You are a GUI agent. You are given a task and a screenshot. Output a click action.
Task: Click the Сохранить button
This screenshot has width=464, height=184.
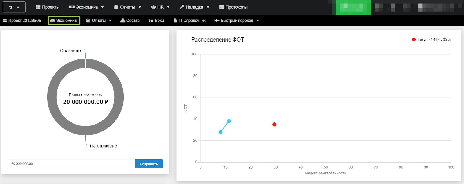pos(149,164)
